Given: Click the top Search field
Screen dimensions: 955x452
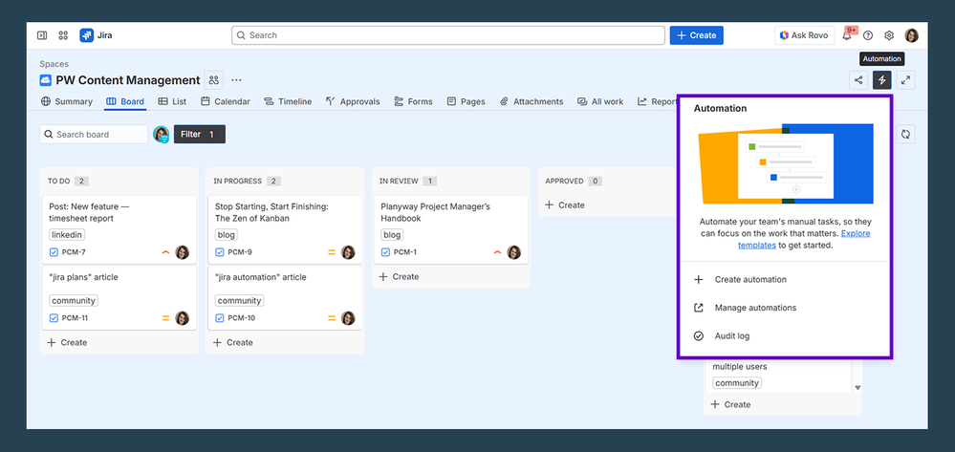Looking at the screenshot, I should click(448, 35).
